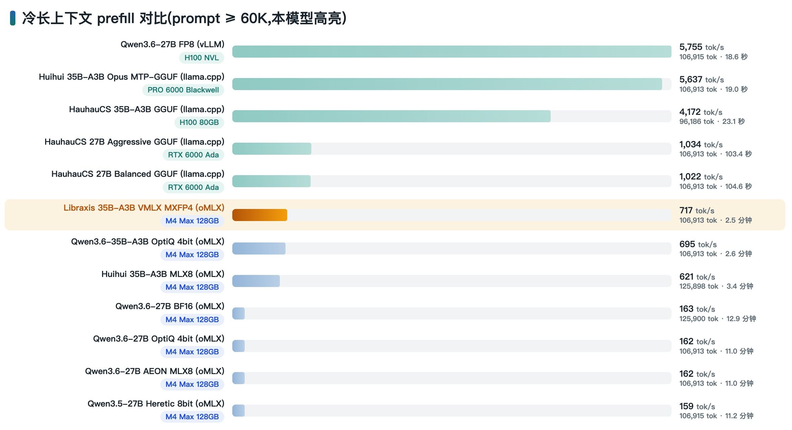The image size is (792, 430).
Task: Click 'Huihui 35B-A3B MLX8 (oMLX)' label
Action: (163, 274)
